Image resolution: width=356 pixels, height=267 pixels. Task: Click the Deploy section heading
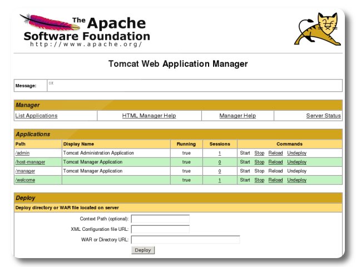[x=26, y=198]
